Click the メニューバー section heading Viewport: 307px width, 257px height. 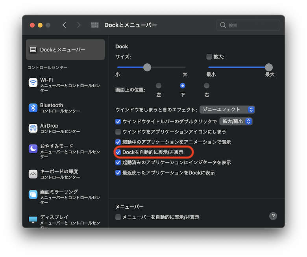click(129, 207)
